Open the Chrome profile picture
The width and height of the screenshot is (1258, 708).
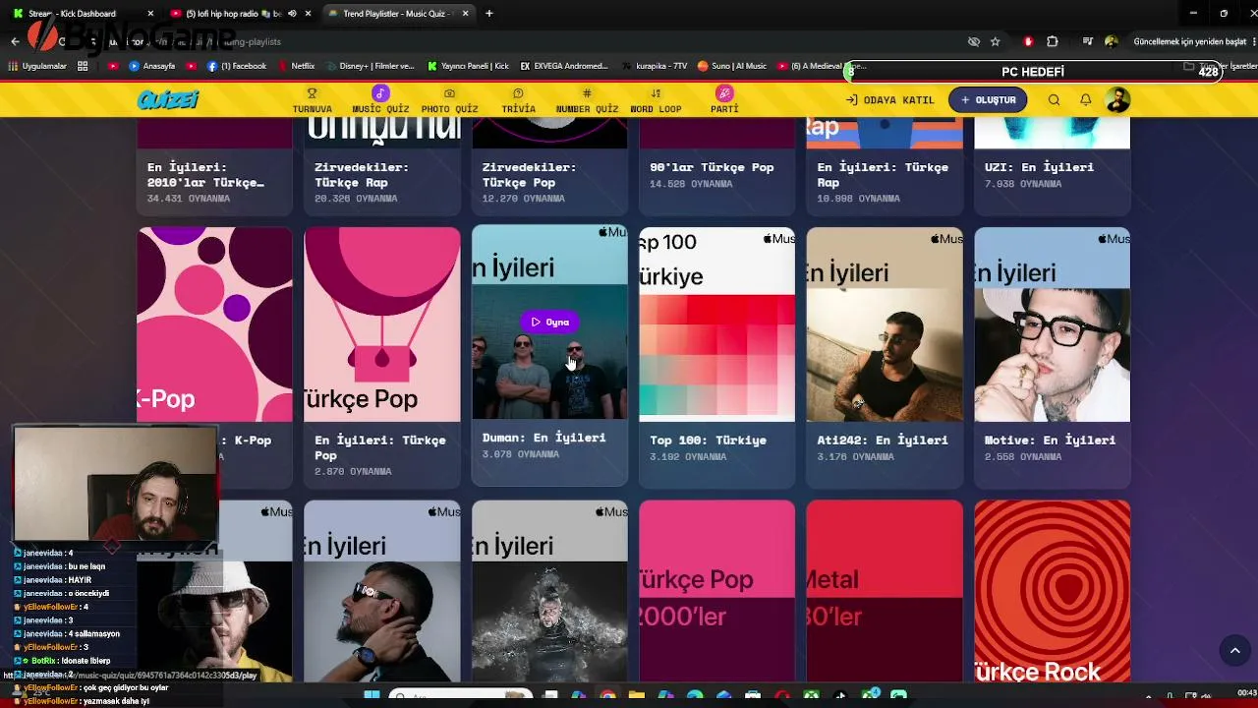point(1112,41)
